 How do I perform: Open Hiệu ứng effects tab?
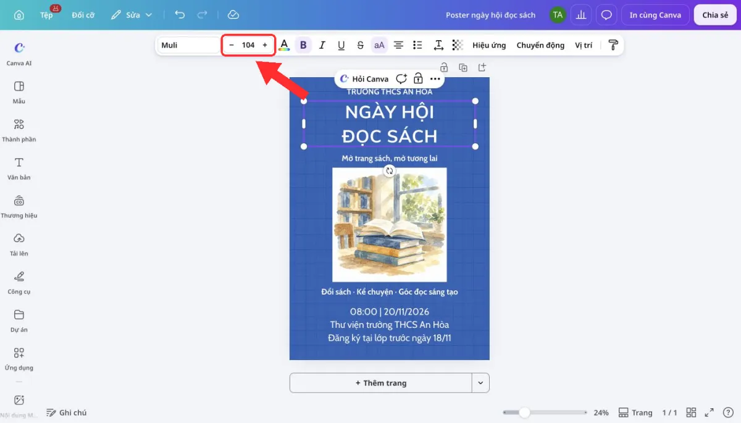tap(489, 45)
